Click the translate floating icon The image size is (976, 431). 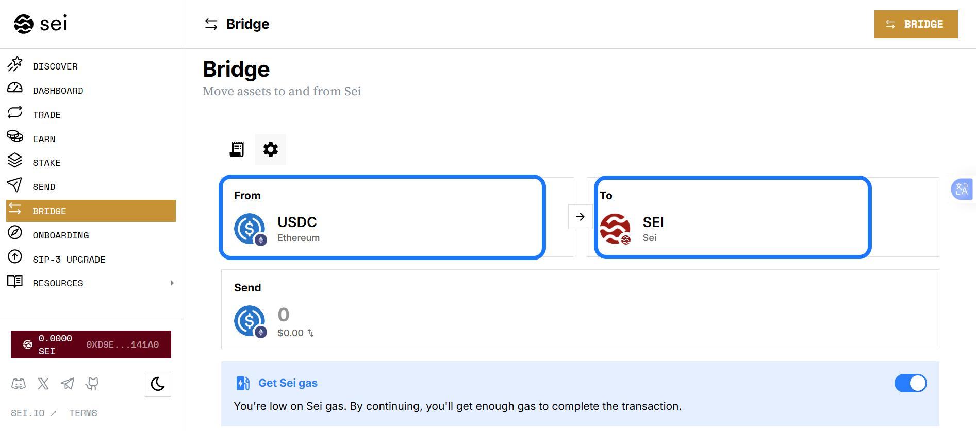962,189
